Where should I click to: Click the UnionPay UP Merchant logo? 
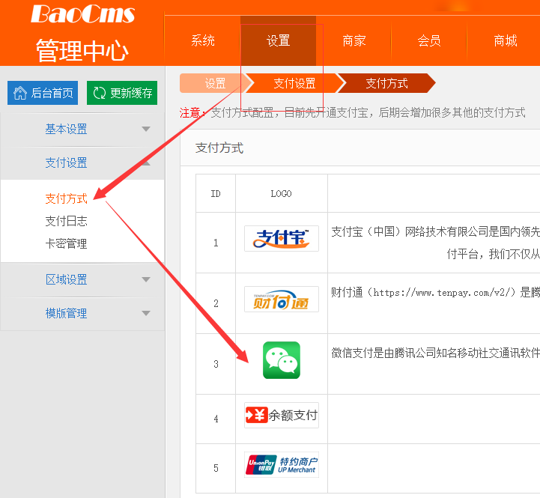pos(282,464)
